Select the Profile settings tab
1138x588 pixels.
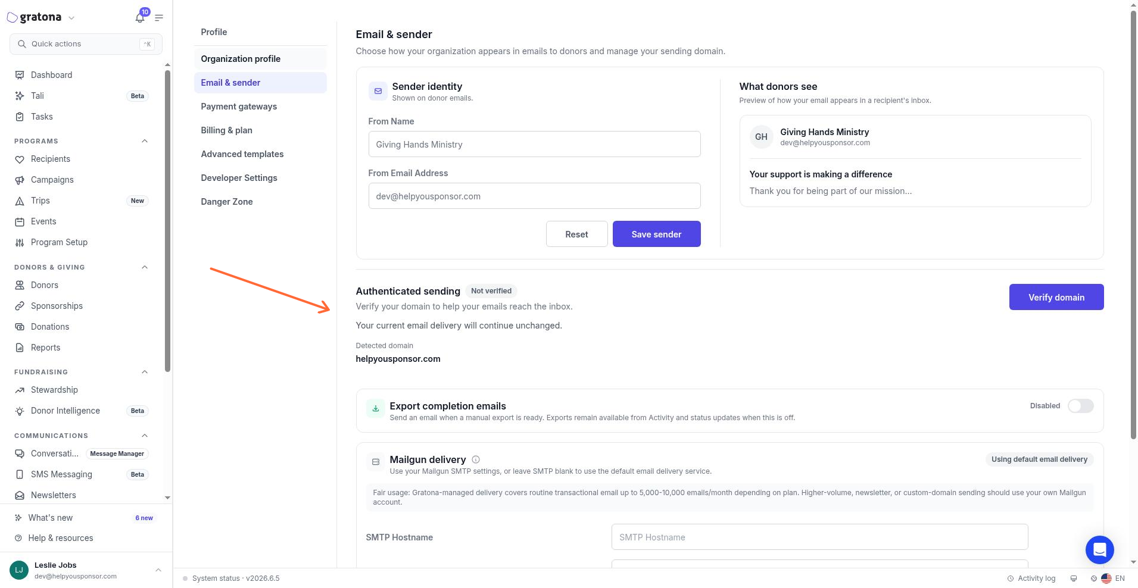click(x=260, y=32)
